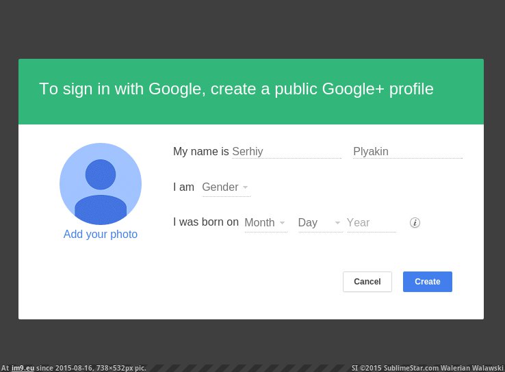
Task: Select the last name field showing Plyakin
Action: 407,152
